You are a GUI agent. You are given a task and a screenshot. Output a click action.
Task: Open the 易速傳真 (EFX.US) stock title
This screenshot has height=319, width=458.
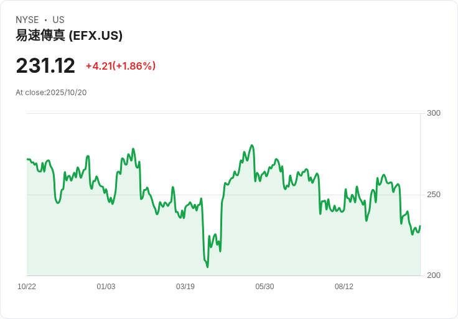pyautogui.click(x=69, y=36)
